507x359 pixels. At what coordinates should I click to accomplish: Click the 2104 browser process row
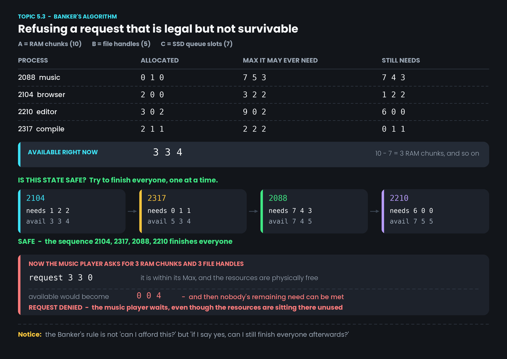pyautogui.click(x=253, y=95)
